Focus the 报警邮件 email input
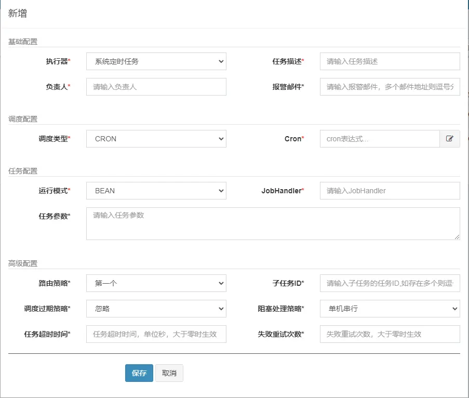 coord(390,87)
